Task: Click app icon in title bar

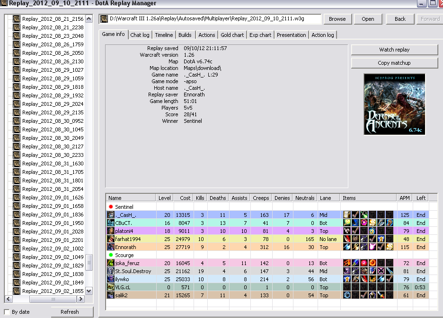Action: pyautogui.click(x=4, y=3)
